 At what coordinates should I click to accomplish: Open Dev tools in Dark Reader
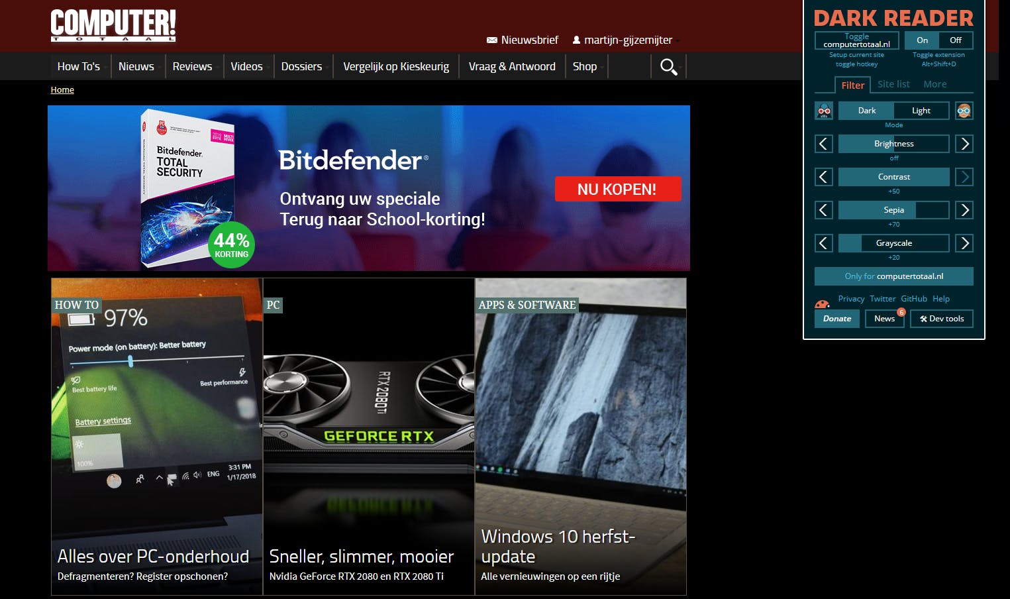pos(942,319)
